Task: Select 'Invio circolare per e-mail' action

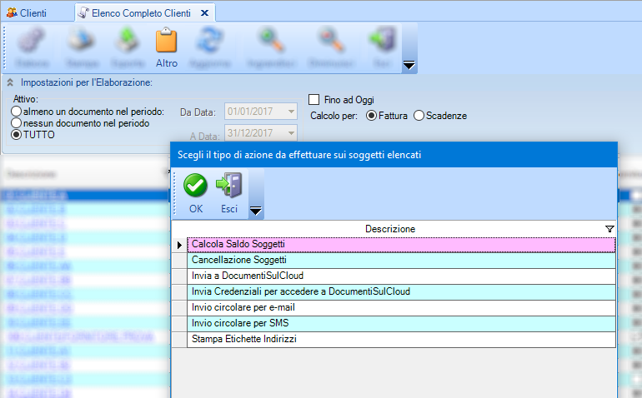Action: pos(243,308)
